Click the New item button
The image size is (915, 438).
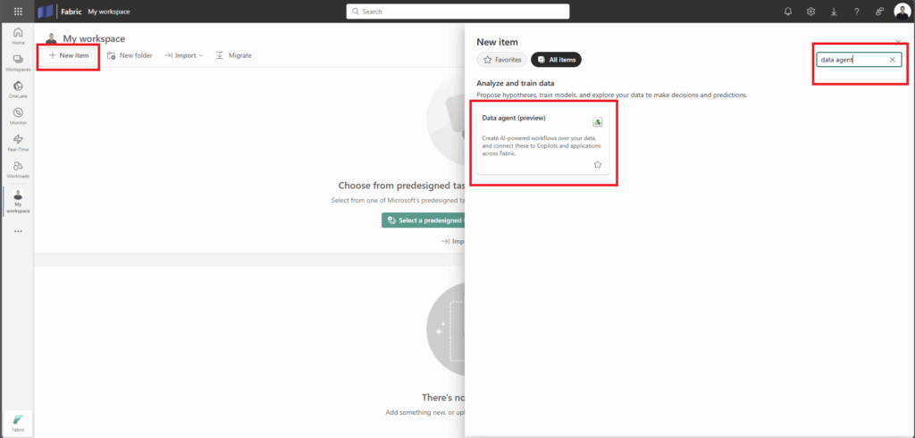point(69,55)
